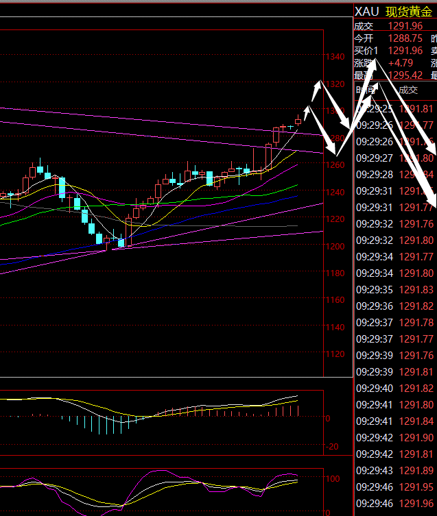Viewport: 437px width, 516px height.
Task: Click the 09:29:34 tick priced 1291.77
Action: coord(395,257)
